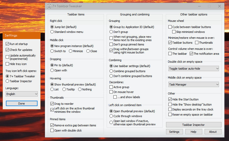Click the 7+ Taskbar Tweaker title bar icon
Screen dimensions: 229x141
[49, 6]
